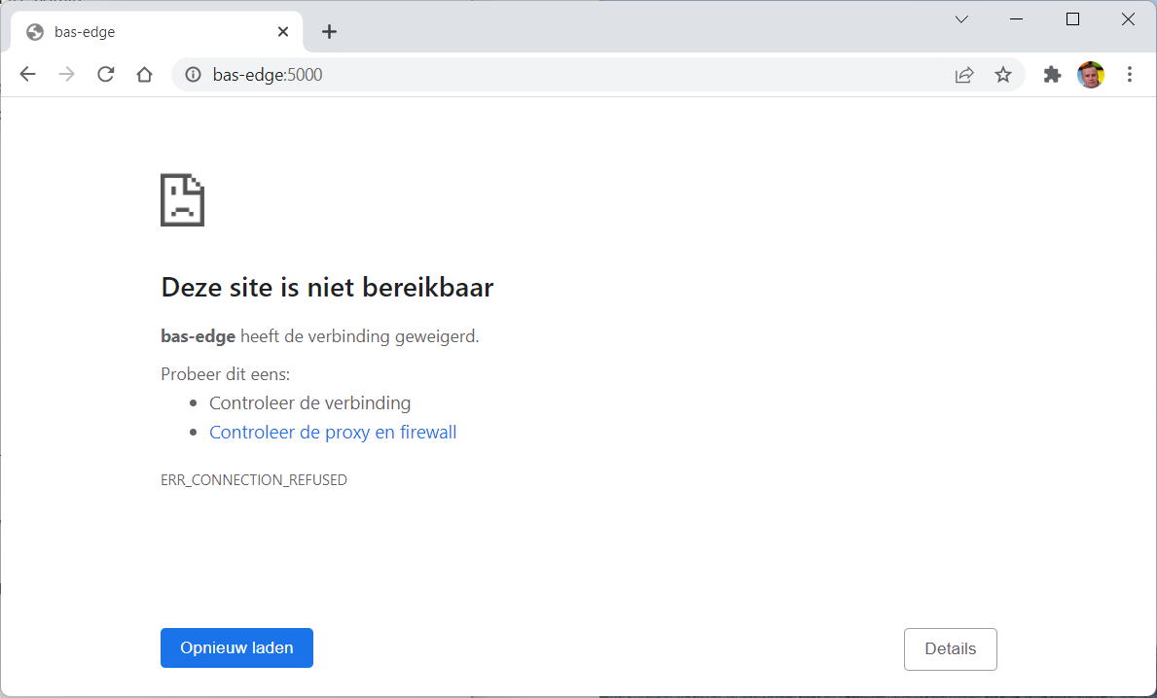The image size is (1157, 698).
Task: Expand the tab search chevron
Action: click(961, 19)
